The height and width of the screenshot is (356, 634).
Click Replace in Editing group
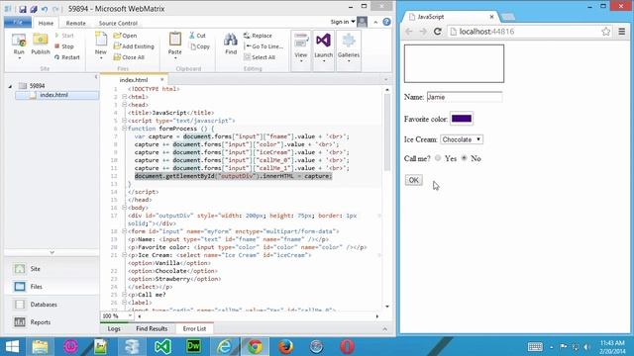coord(258,36)
